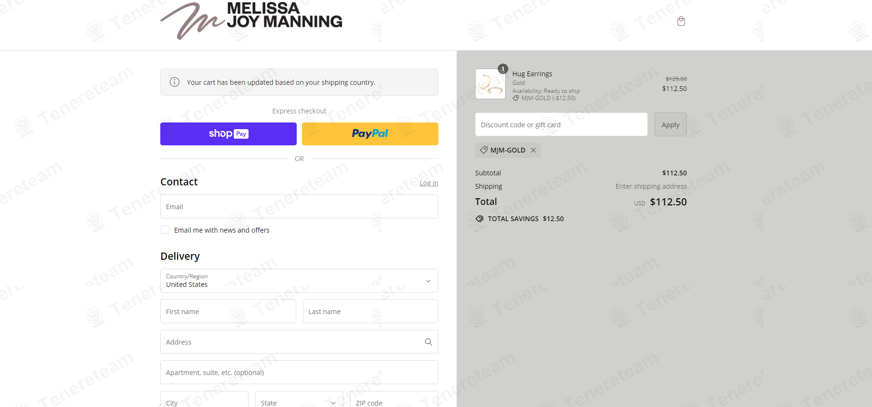872x407 pixels.
Task: Click the quantity badge on product thumbnail
Action: point(503,69)
